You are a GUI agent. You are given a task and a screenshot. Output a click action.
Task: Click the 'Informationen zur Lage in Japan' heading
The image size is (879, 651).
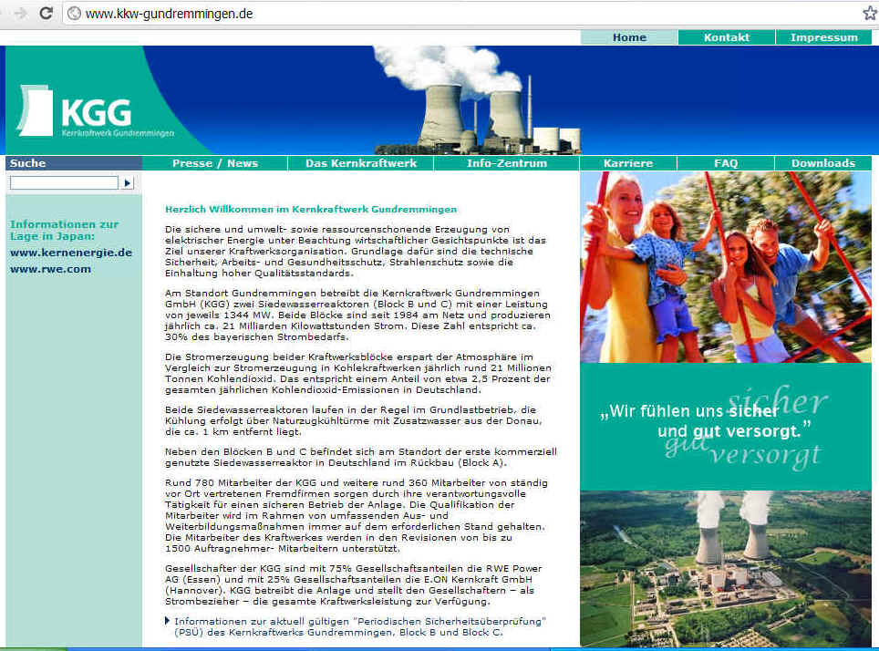coord(65,231)
